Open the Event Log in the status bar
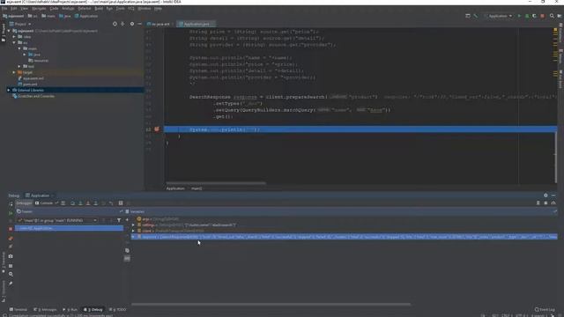 [545, 309]
